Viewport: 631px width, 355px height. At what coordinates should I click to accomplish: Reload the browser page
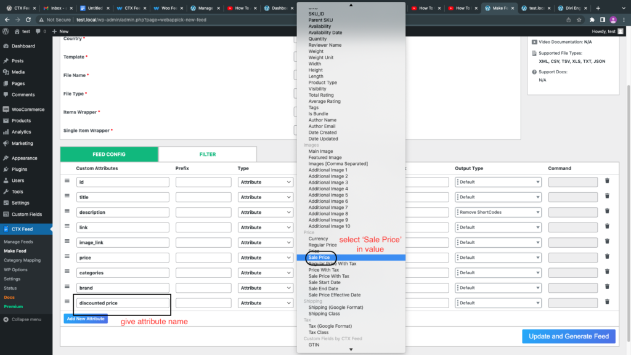click(28, 19)
